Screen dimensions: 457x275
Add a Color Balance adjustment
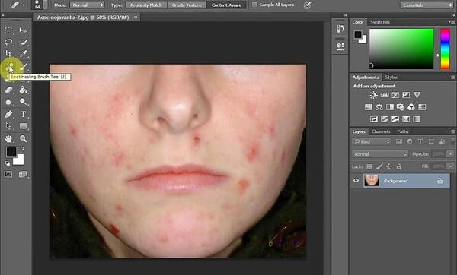coord(379,107)
